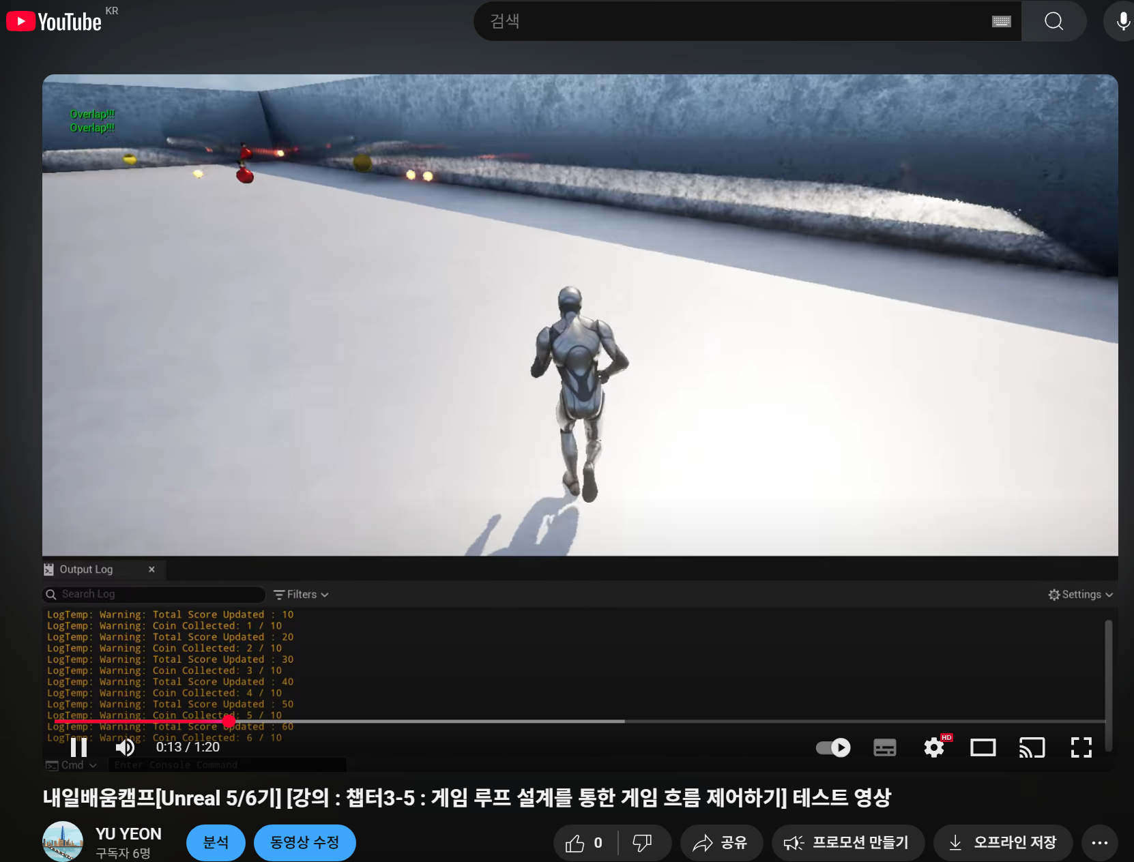Viewport: 1134px width, 862px height.
Task: Turn on subtitles captions
Action: point(885,747)
